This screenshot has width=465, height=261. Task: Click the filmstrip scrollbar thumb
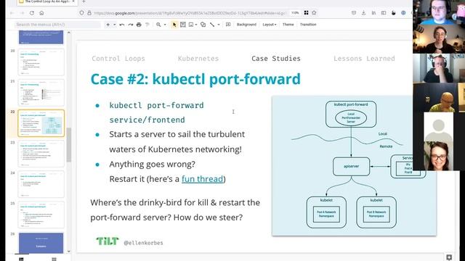click(x=69, y=145)
